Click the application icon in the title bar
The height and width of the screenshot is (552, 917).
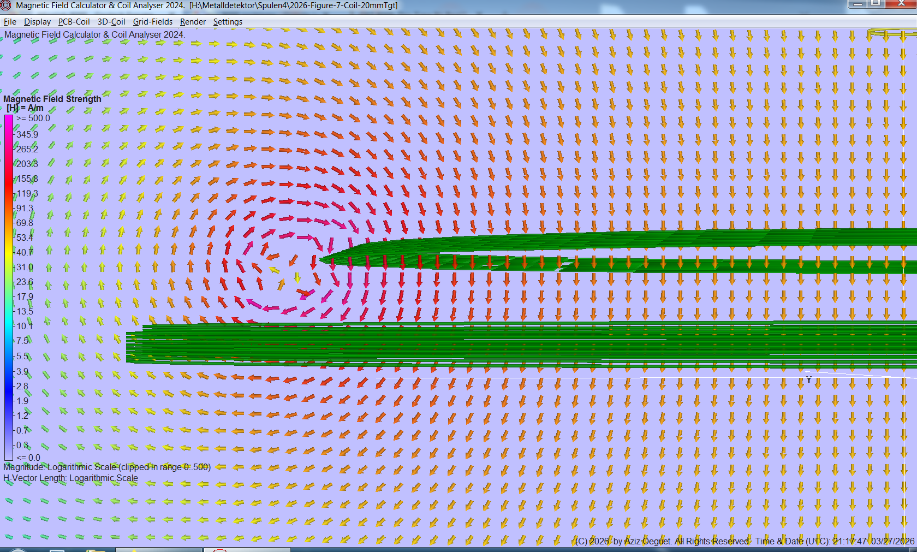[x=4, y=4]
